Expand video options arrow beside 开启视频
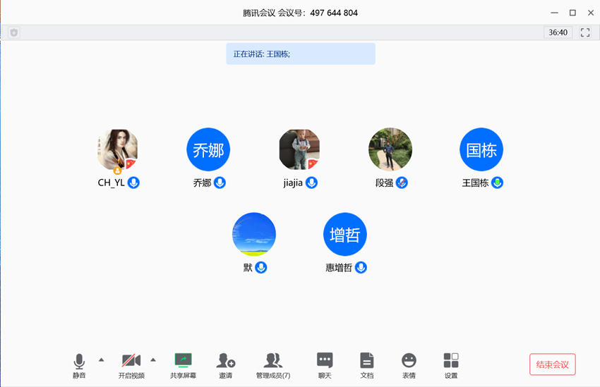Screen dimensions: 600x387 [x=153, y=360]
